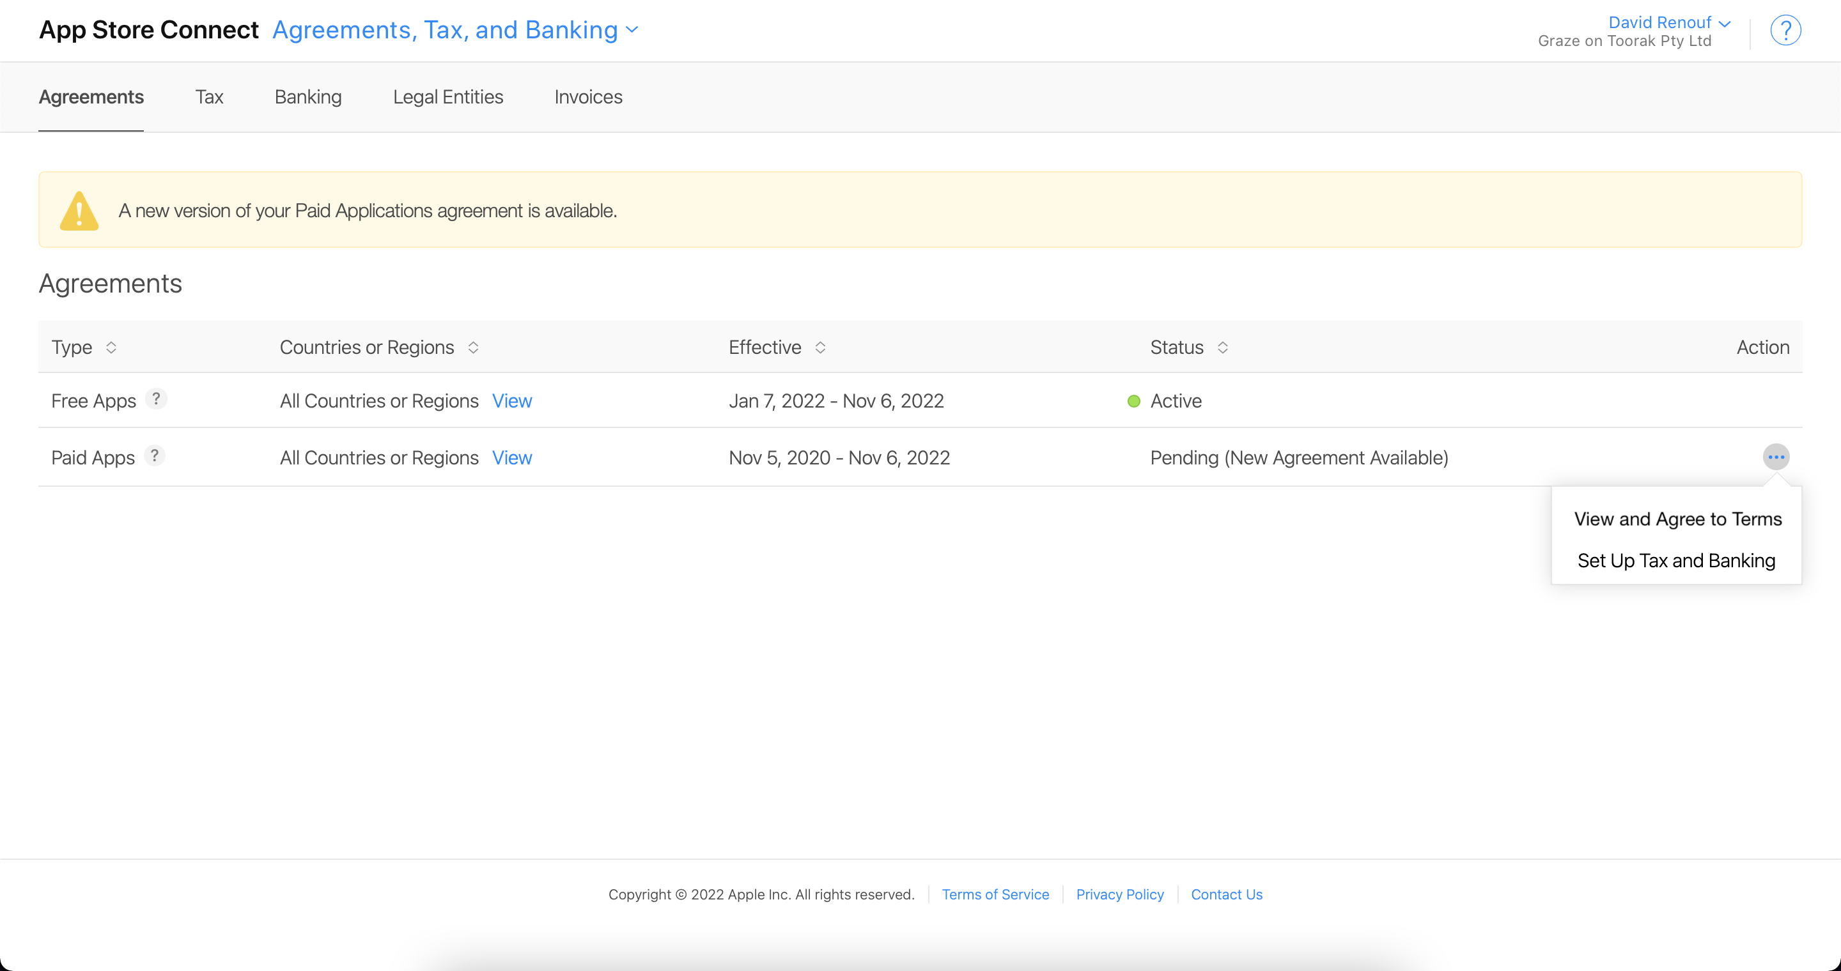Screen dimensions: 1841x971
Task: Click the new Paid Applications agreement banner text
Action: (x=368, y=211)
